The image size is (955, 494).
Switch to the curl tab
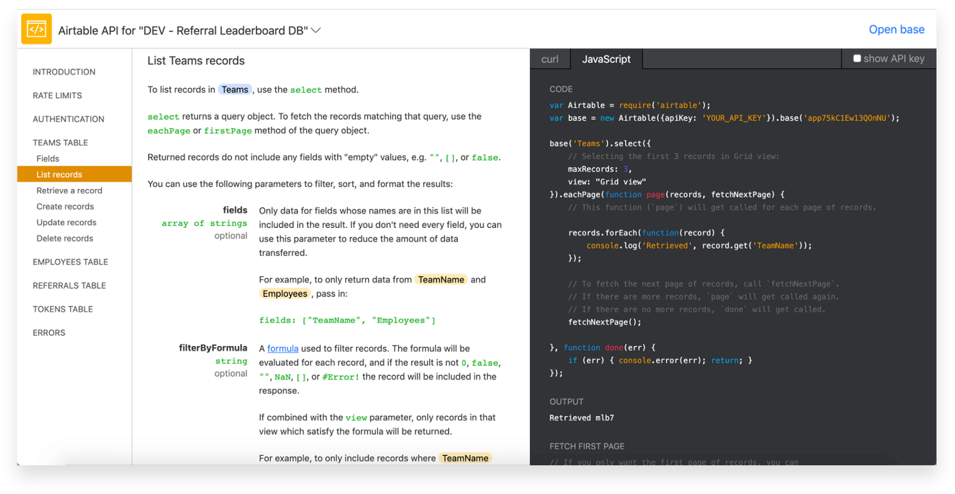(550, 59)
